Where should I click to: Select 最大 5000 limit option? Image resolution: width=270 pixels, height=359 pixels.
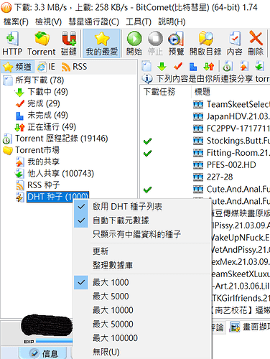(143, 297)
